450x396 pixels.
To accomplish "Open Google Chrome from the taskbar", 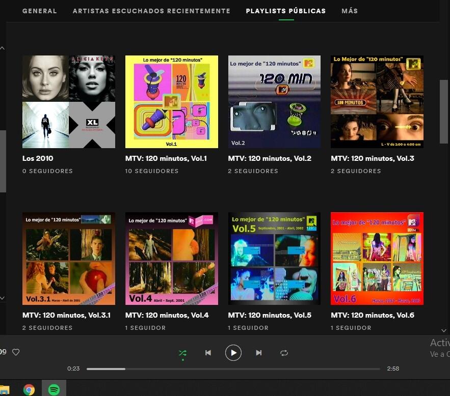I will coord(29,389).
